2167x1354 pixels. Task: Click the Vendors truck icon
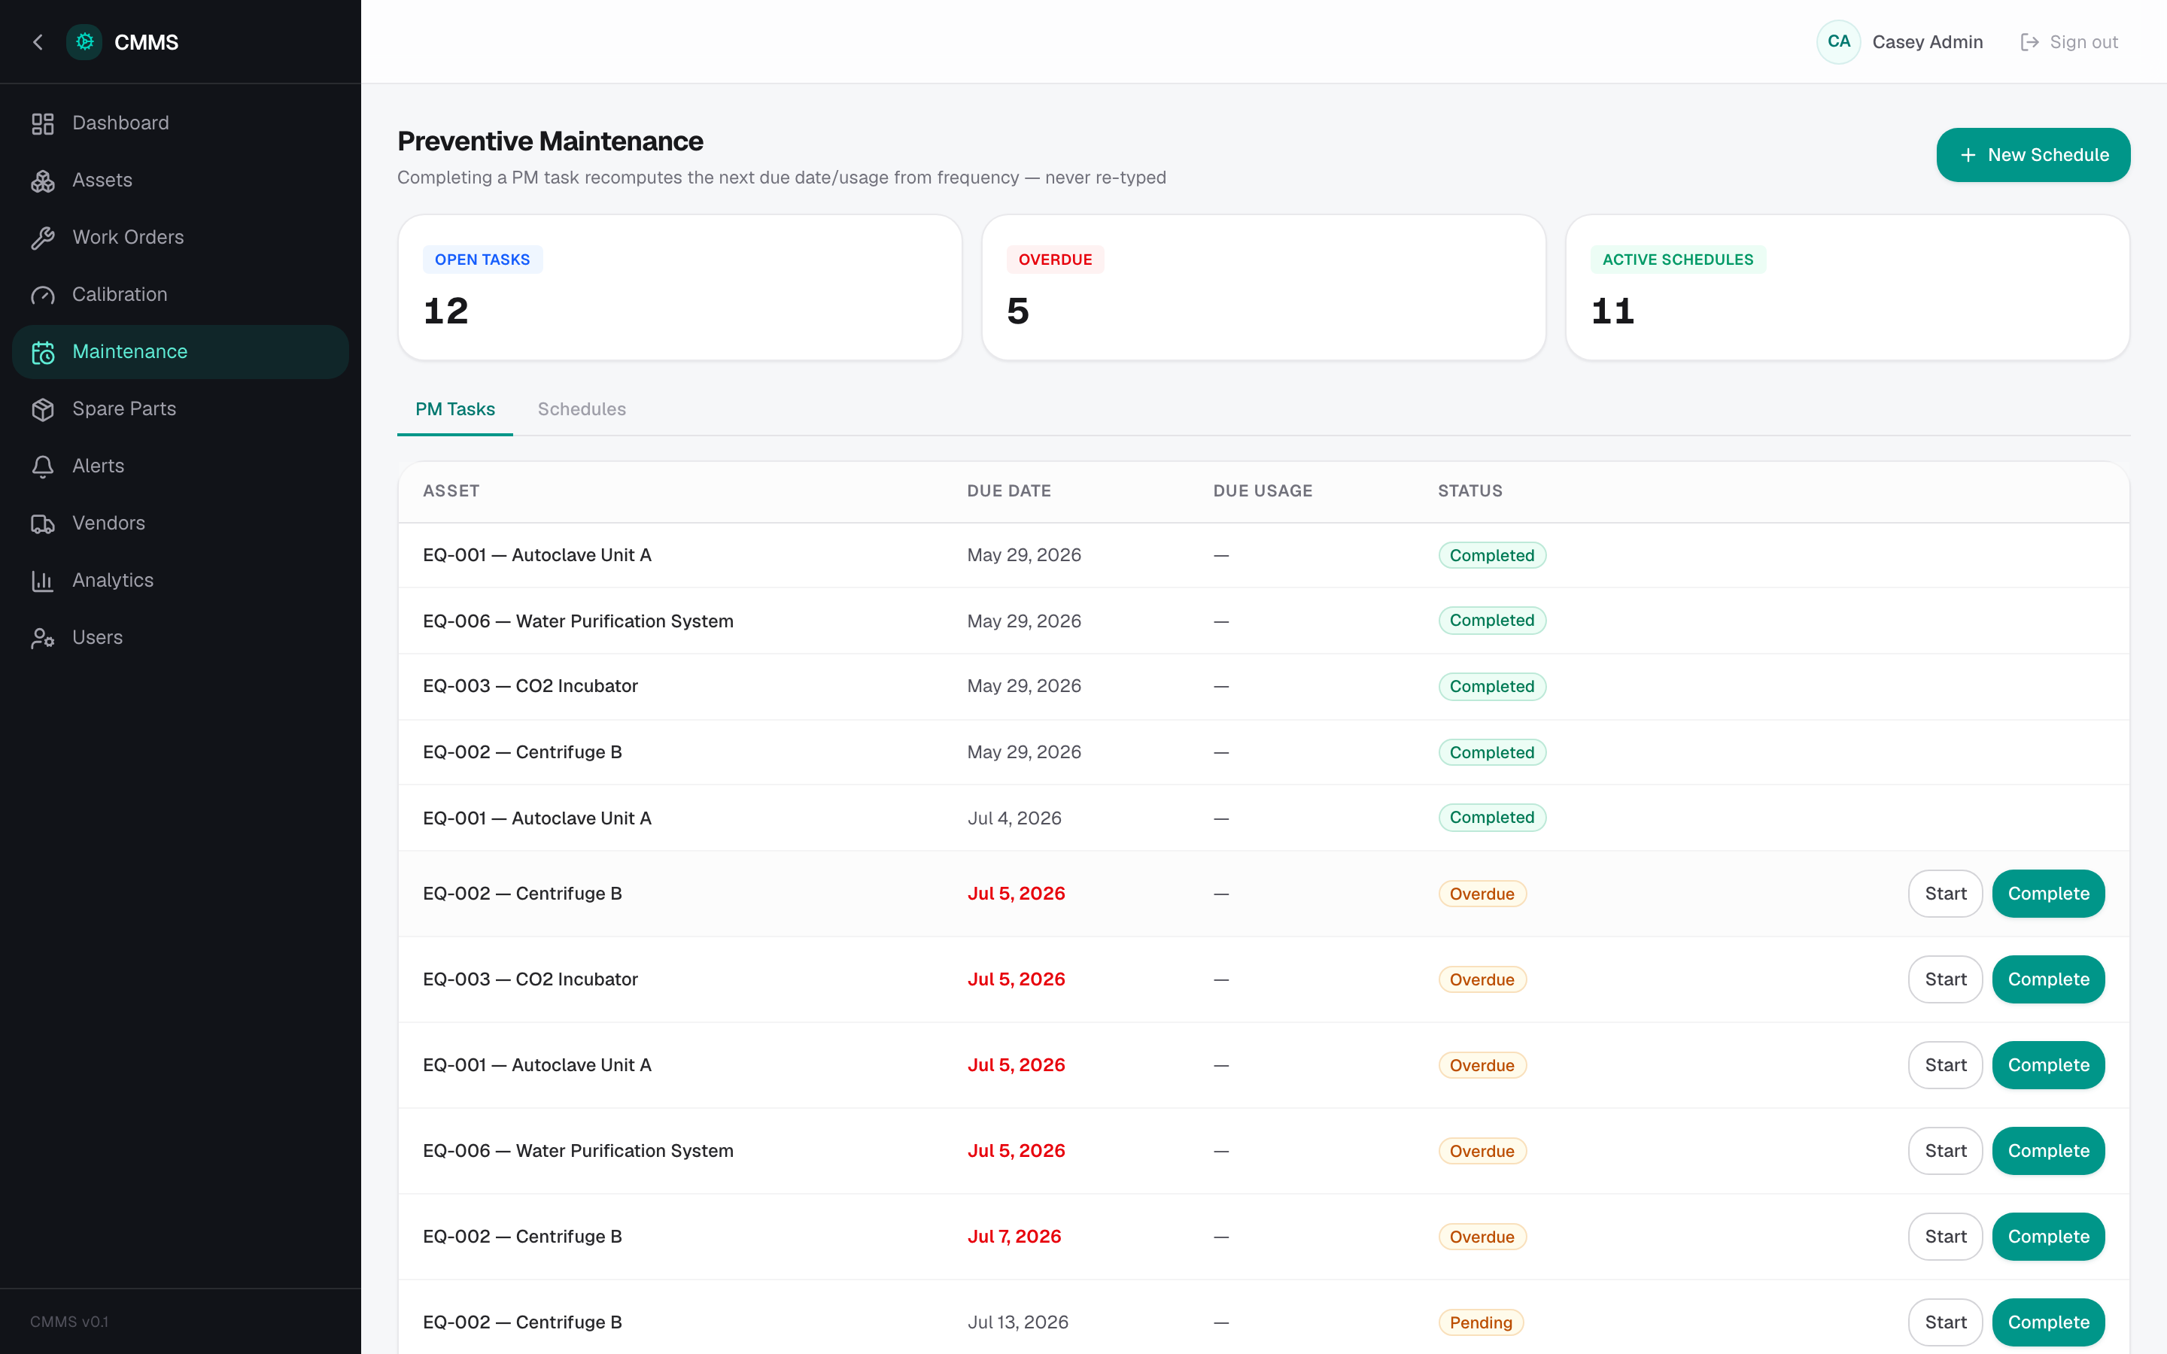[x=43, y=524]
